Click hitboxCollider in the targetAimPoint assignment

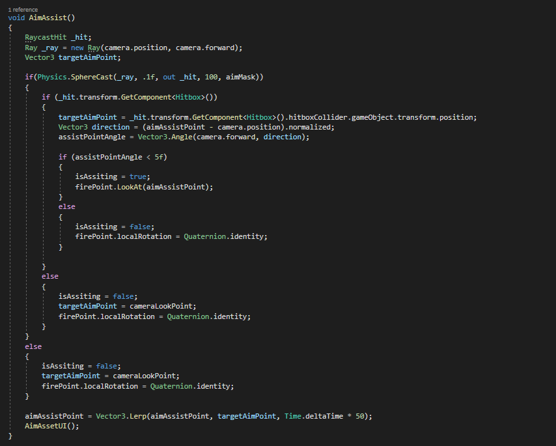(x=318, y=117)
